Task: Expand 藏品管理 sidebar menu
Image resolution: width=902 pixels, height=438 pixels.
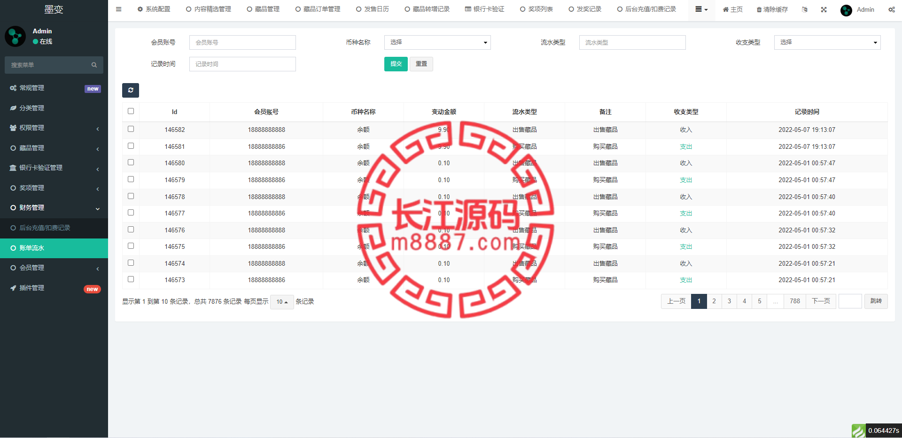Action: tap(54, 148)
